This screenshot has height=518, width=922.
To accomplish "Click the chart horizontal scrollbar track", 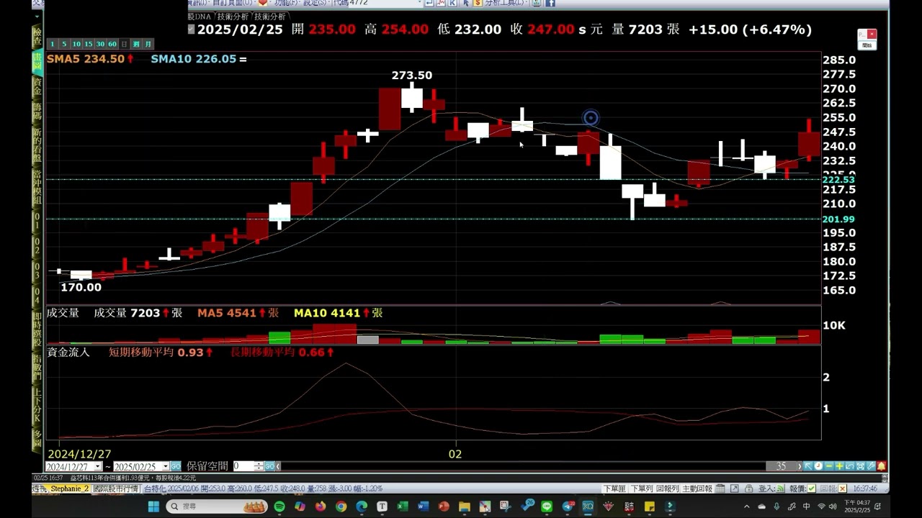I will coord(522,467).
